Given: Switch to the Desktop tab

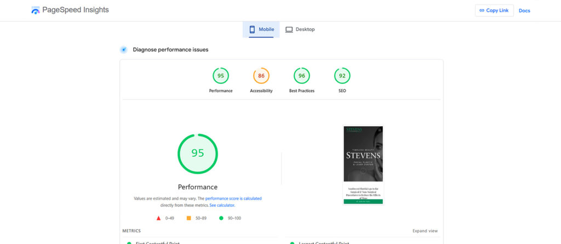Looking at the screenshot, I should coord(300,30).
